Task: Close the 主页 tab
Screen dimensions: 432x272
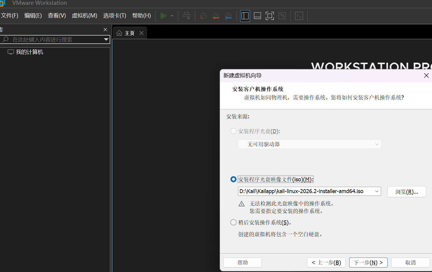Action: pyautogui.click(x=142, y=33)
